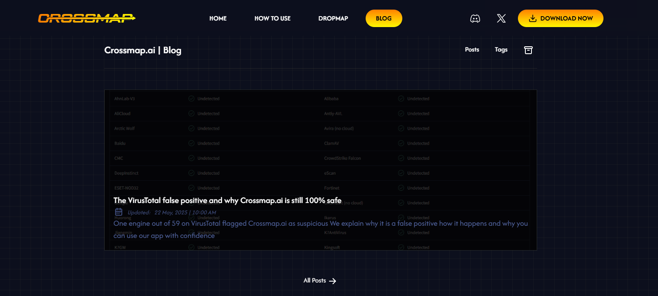Click the check icon next to Kingsoft

click(401, 247)
